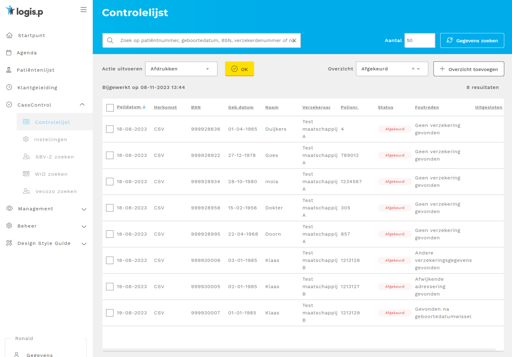
Task: Click the search magnifier in the search bar
Action: (110, 40)
